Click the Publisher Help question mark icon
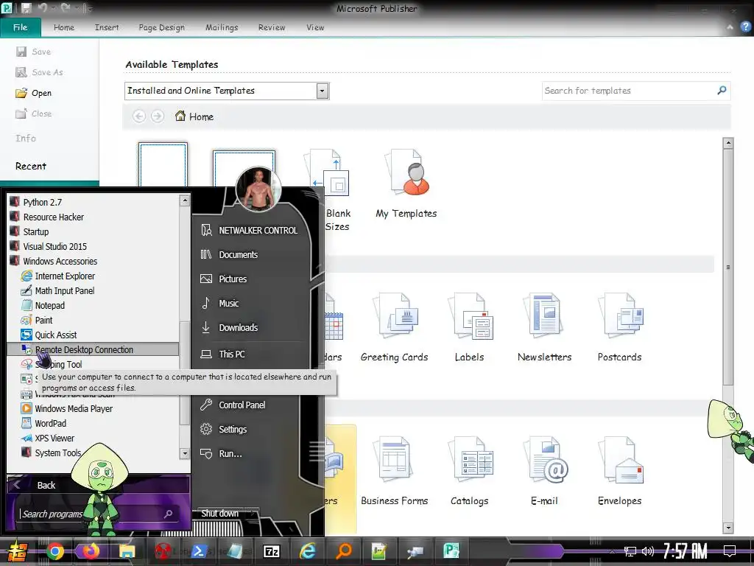Viewport: 754px width, 566px height. pyautogui.click(x=745, y=27)
